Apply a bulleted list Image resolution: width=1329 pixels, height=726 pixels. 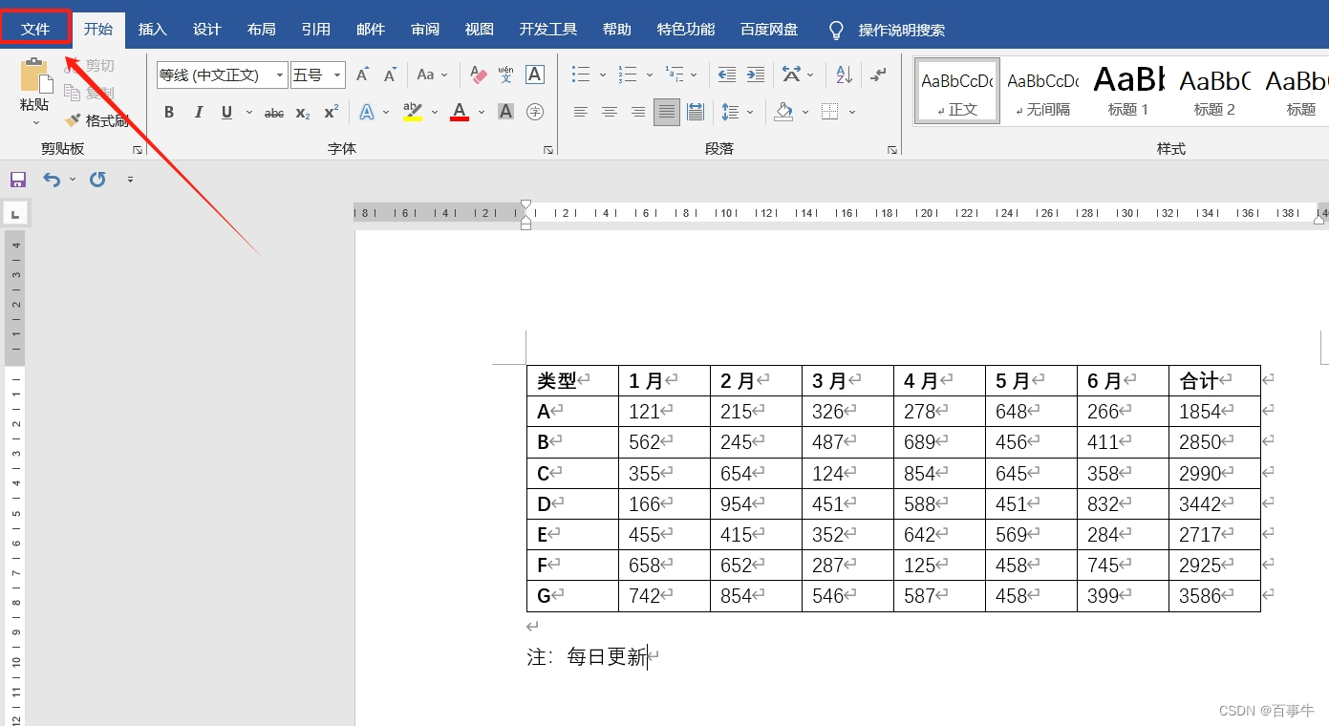tap(581, 75)
